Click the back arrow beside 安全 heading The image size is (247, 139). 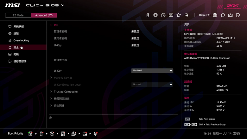tap(51, 25)
